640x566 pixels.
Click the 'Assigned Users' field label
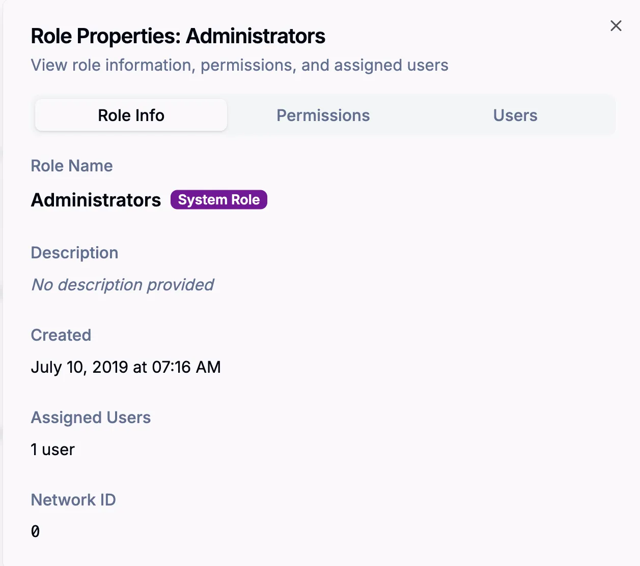pyautogui.click(x=91, y=418)
